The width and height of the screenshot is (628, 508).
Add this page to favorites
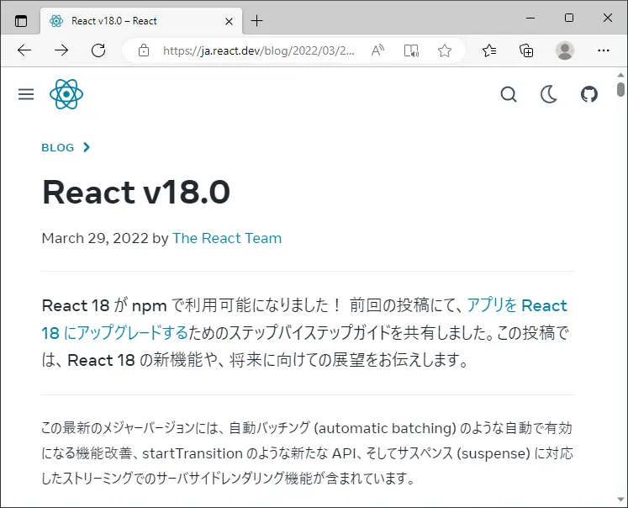click(445, 50)
